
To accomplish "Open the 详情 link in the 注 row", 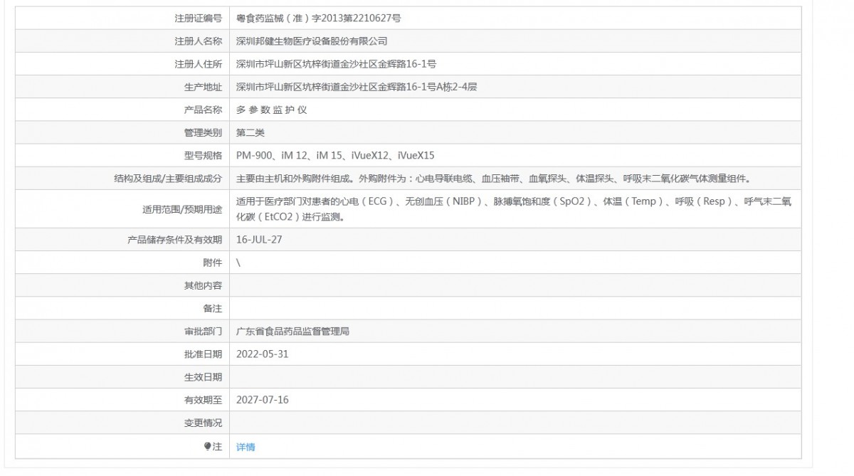I will [x=246, y=447].
